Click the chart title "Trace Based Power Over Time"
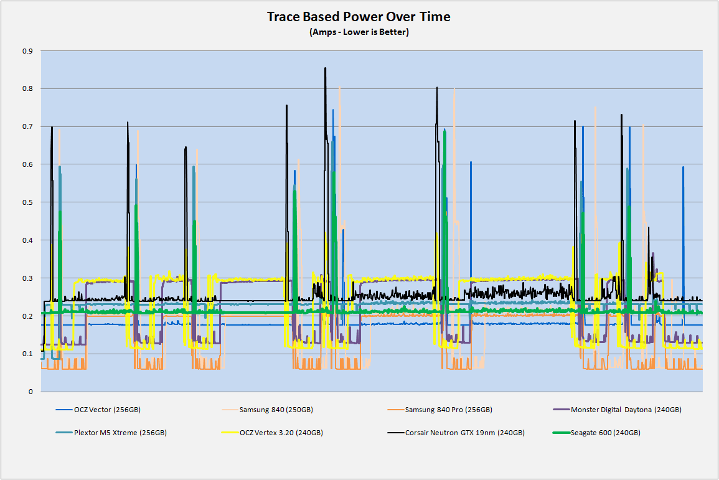Viewport: 719px width, 480px height. click(x=359, y=17)
